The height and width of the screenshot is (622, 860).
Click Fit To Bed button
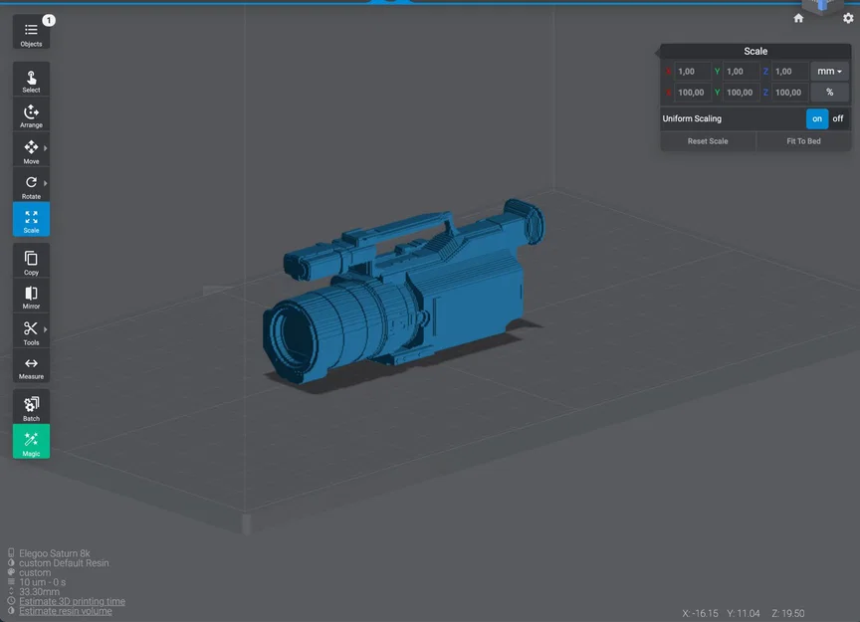tap(803, 141)
